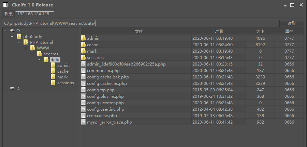Click the phpStudy folder icon in tree

19,36
